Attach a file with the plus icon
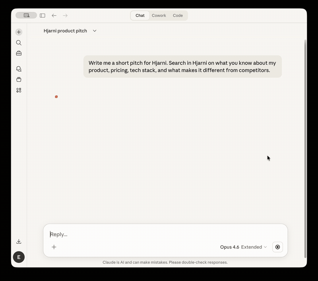Image resolution: width=318 pixels, height=281 pixels. pos(54,247)
